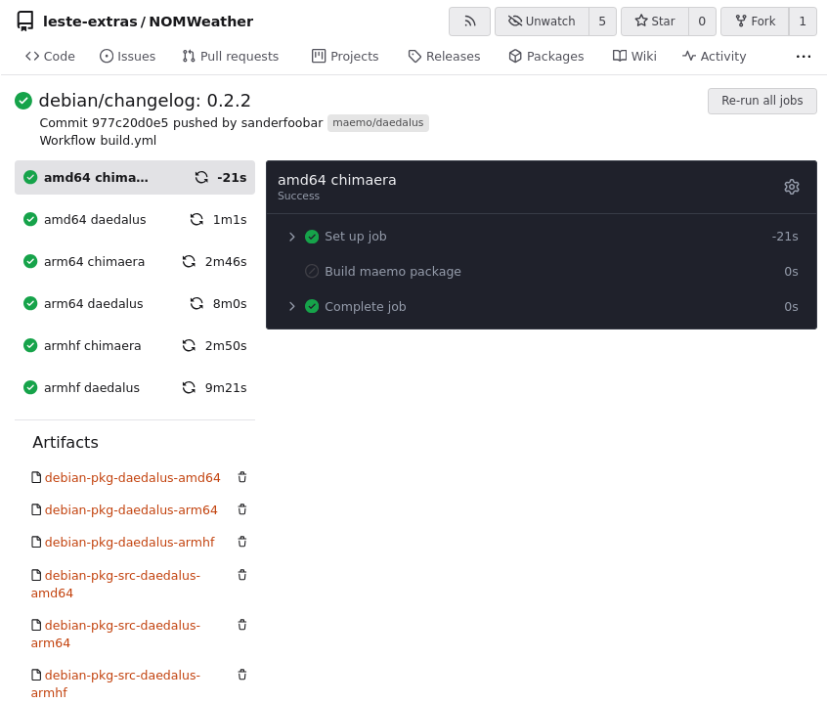827x703 pixels.
Task: Click the RSS feed icon button
Action: click(x=469, y=22)
